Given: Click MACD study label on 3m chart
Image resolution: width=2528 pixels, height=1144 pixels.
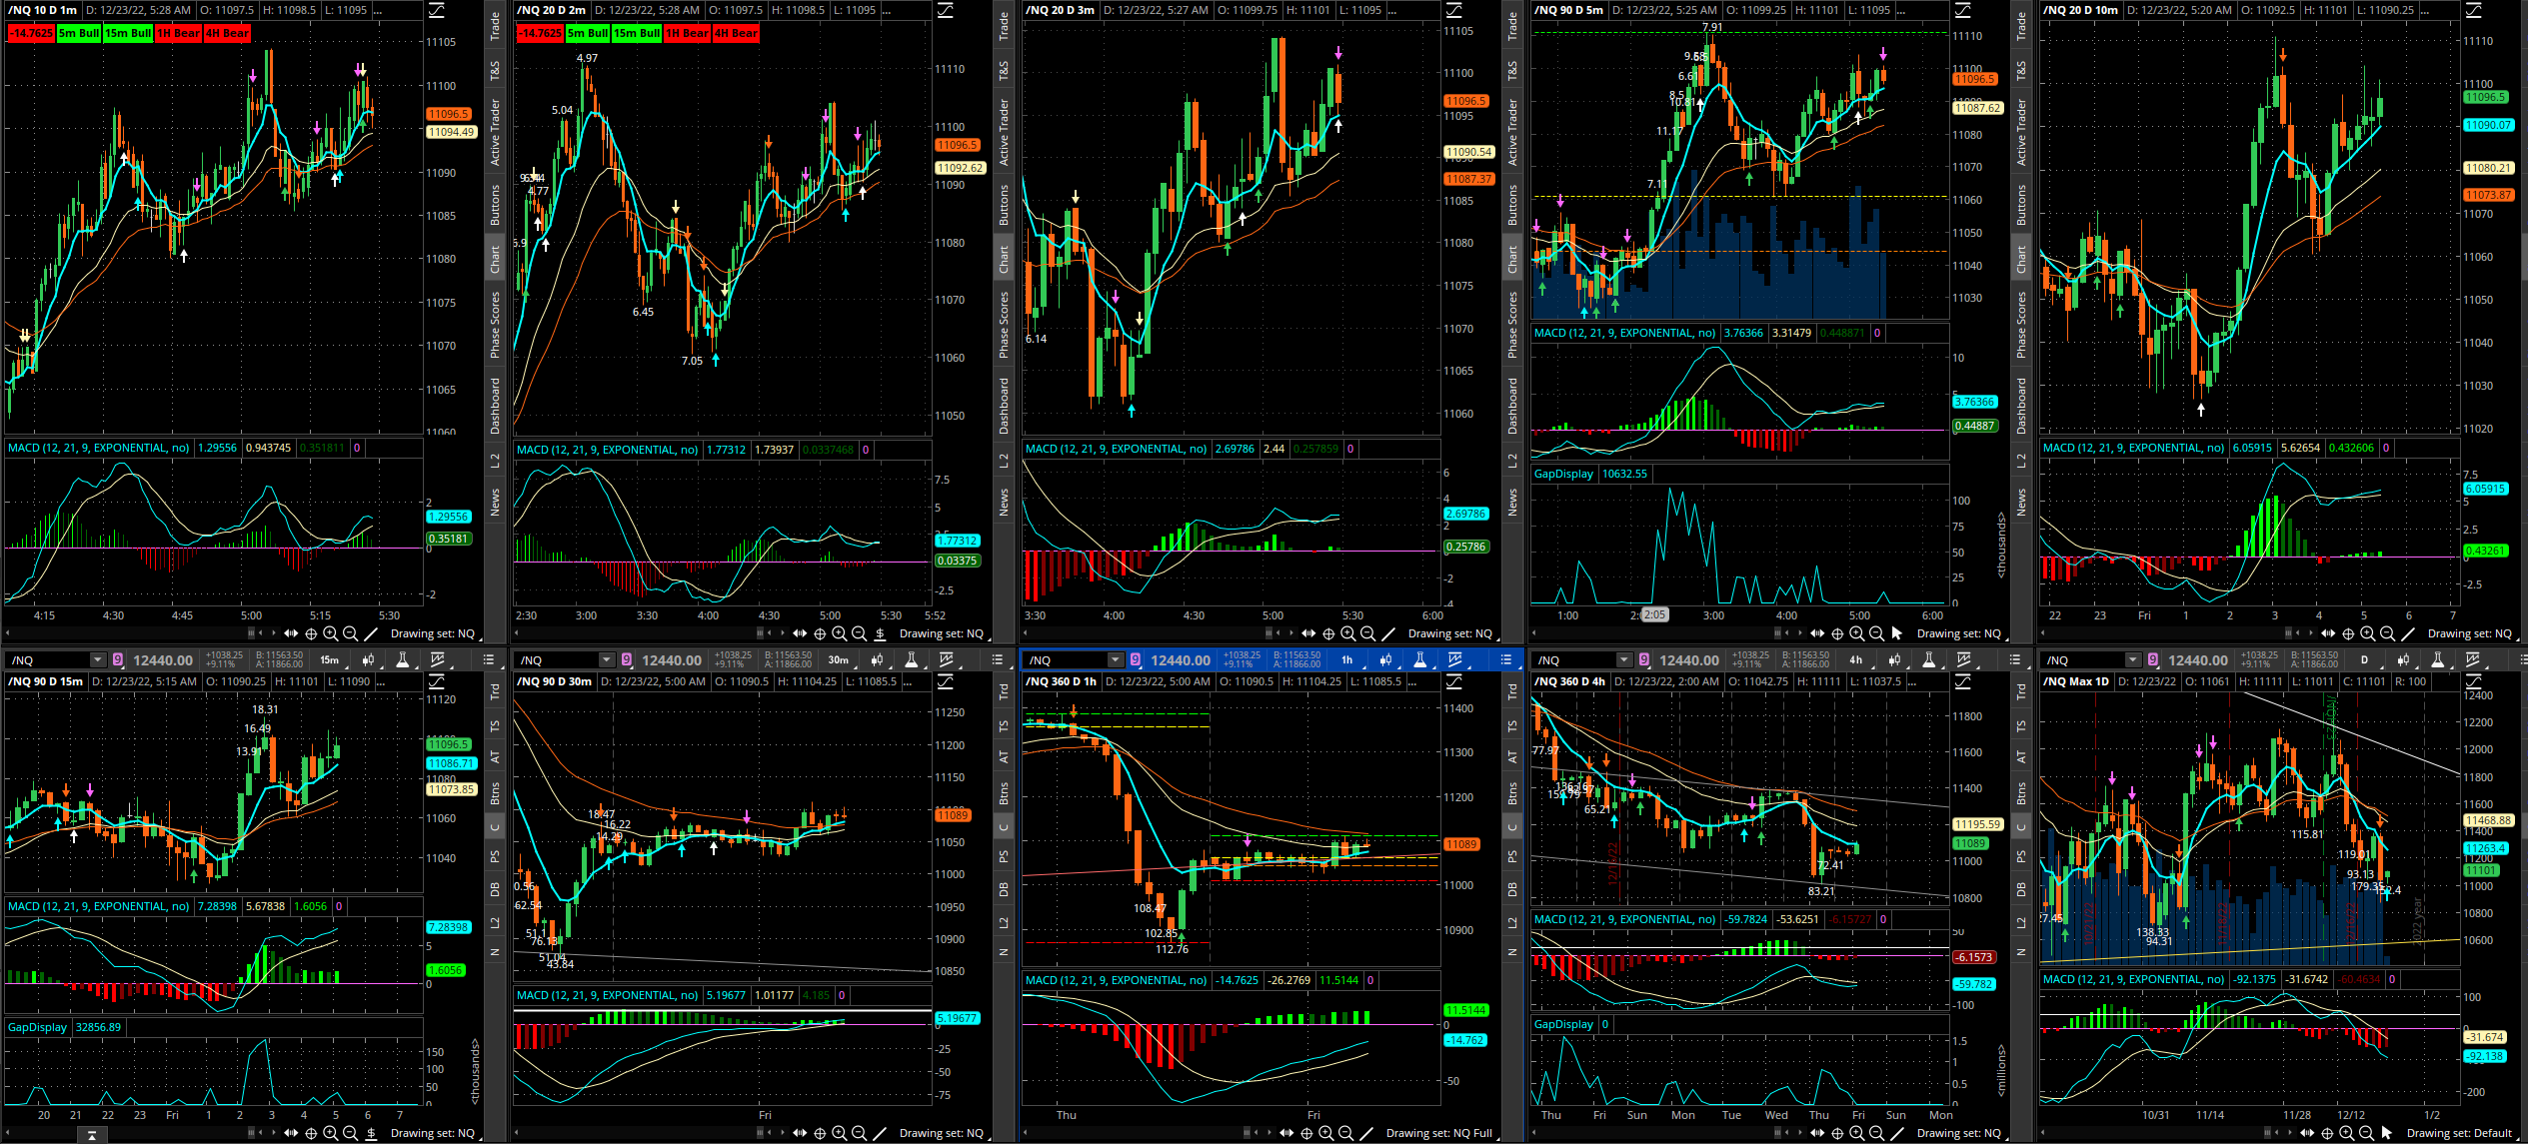Looking at the screenshot, I should pos(1117,449).
